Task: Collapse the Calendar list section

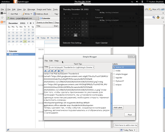Action: click(8, 51)
